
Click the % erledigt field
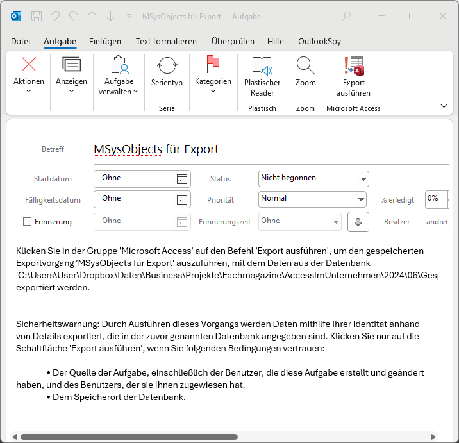tap(437, 199)
